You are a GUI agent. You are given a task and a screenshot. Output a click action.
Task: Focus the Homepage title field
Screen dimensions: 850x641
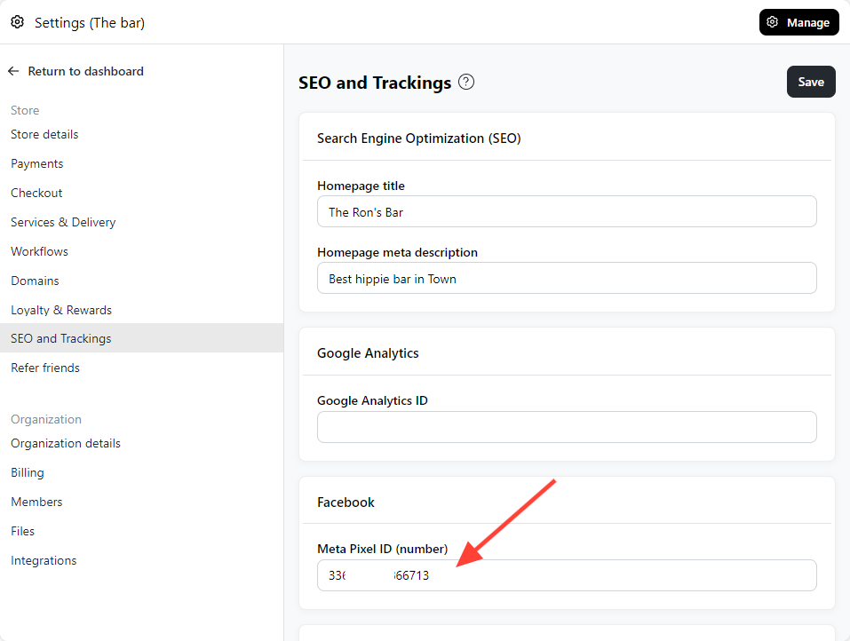click(x=567, y=211)
